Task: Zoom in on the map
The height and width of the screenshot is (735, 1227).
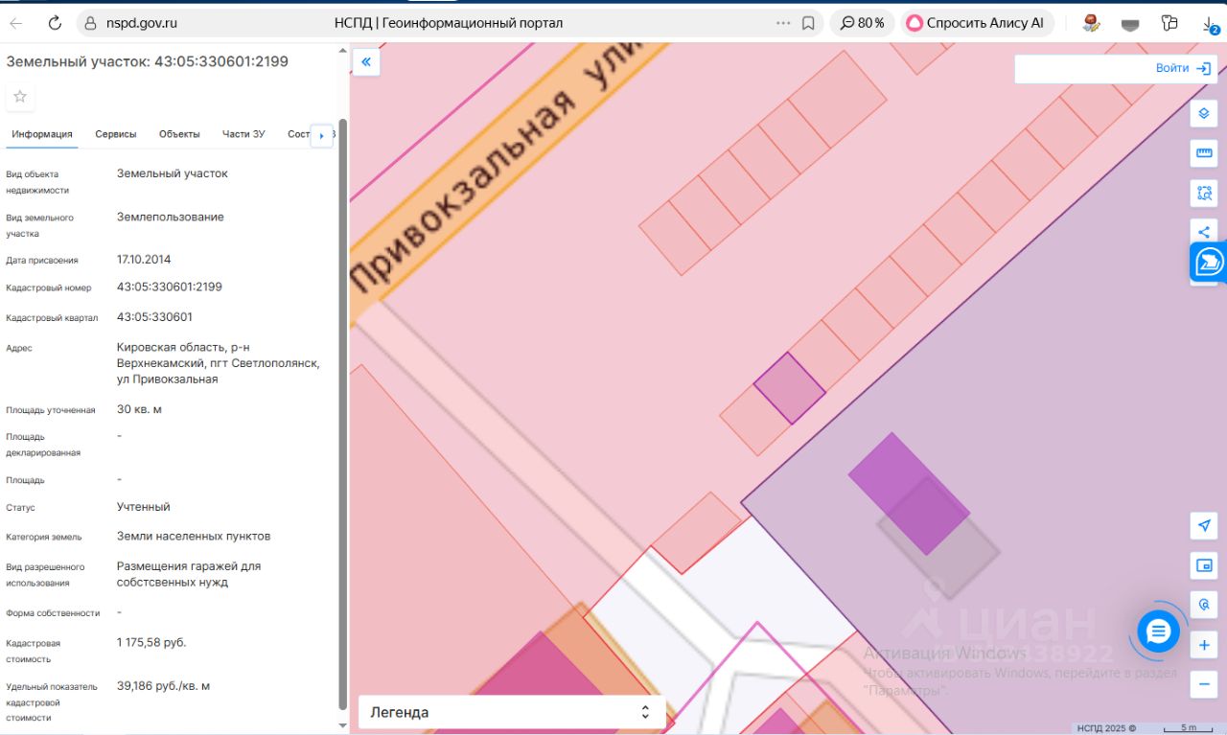Action: coord(1204,645)
